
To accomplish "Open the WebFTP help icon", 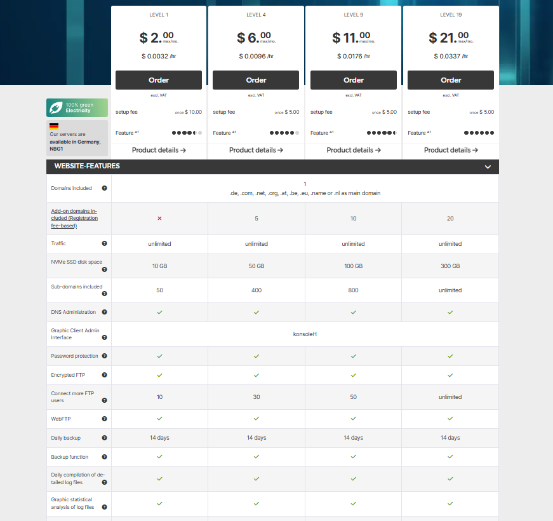I will [104, 419].
